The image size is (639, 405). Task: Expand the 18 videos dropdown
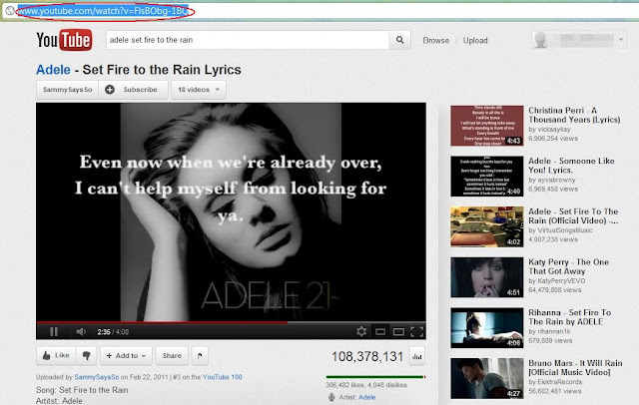pyautogui.click(x=199, y=90)
